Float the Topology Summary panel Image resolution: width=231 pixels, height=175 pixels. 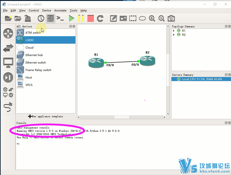click(226, 26)
